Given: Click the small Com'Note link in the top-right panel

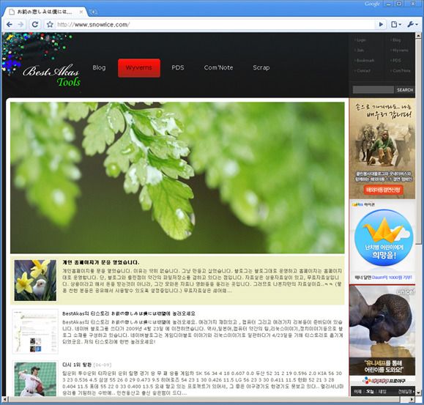Looking at the screenshot, I should click(x=401, y=71).
